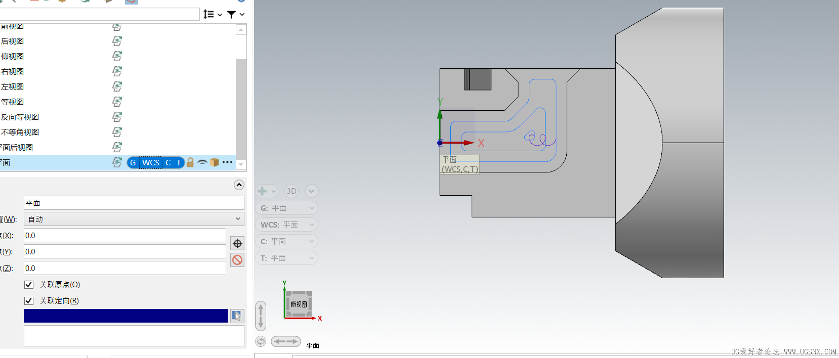
Task: Toggle the 关联定向(R) checkbox
Action: click(x=29, y=301)
